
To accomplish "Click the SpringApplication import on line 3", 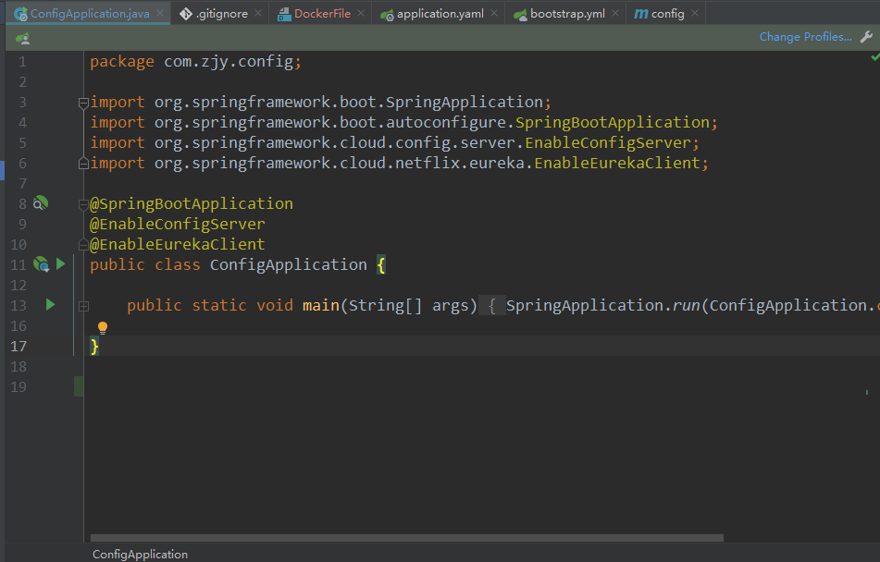I will coord(465,102).
